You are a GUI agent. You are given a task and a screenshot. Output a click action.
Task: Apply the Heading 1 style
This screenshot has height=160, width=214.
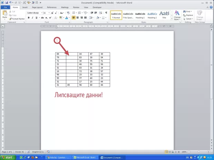140,15
